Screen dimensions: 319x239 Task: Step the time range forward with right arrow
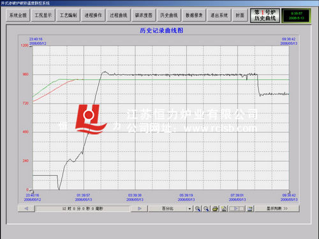click(139, 208)
